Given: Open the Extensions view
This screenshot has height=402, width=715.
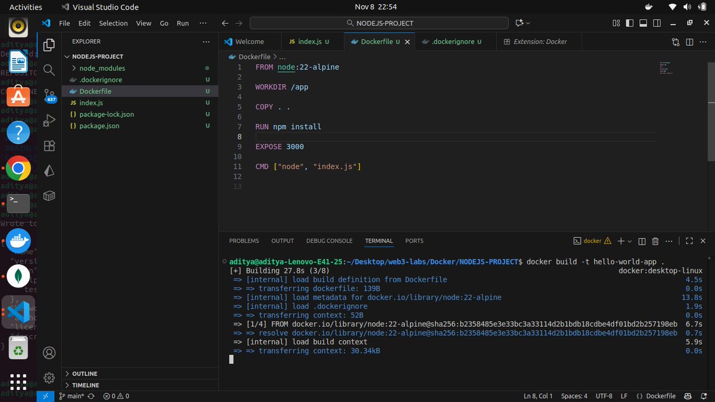Looking at the screenshot, I should point(49,145).
